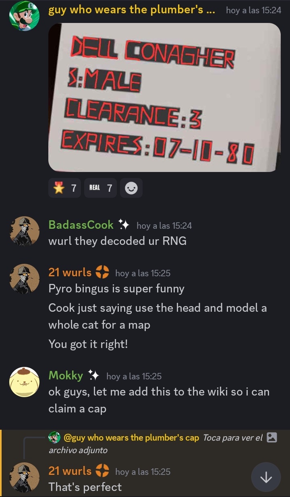Open the Luigi avatar profile
This screenshot has height=497, width=290.
click(24, 16)
